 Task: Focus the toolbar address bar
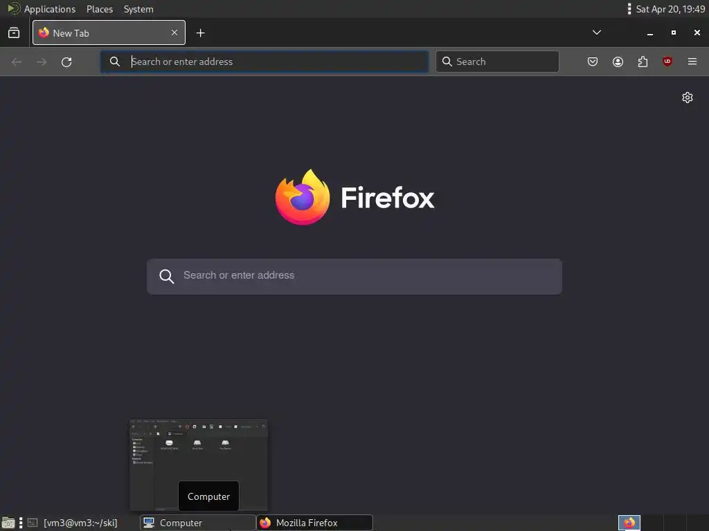pos(264,62)
